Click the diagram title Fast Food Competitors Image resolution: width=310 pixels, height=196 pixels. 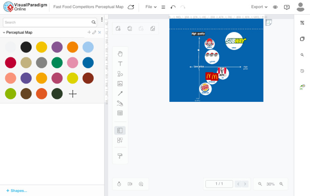click(88, 7)
